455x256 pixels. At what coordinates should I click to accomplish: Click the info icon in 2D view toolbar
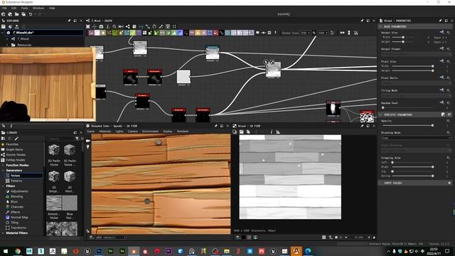272,132
